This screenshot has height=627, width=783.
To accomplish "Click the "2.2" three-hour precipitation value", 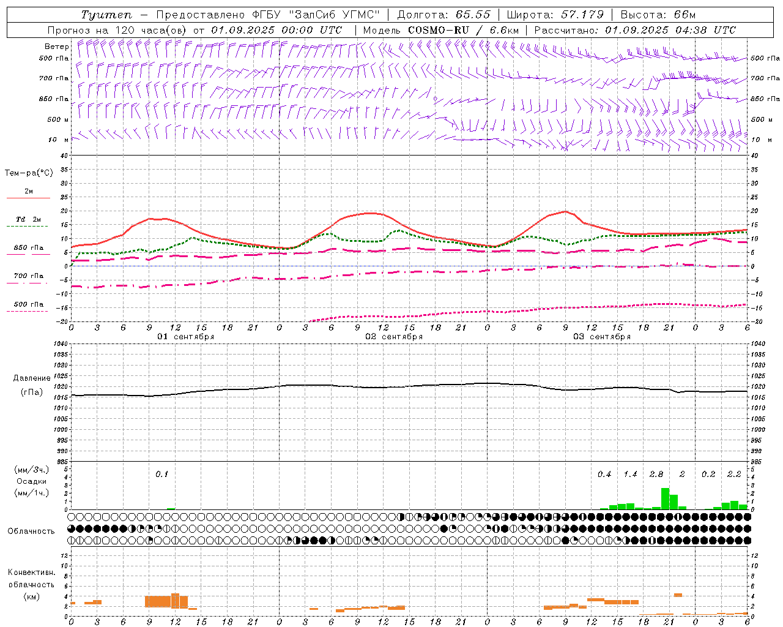I will (734, 475).
